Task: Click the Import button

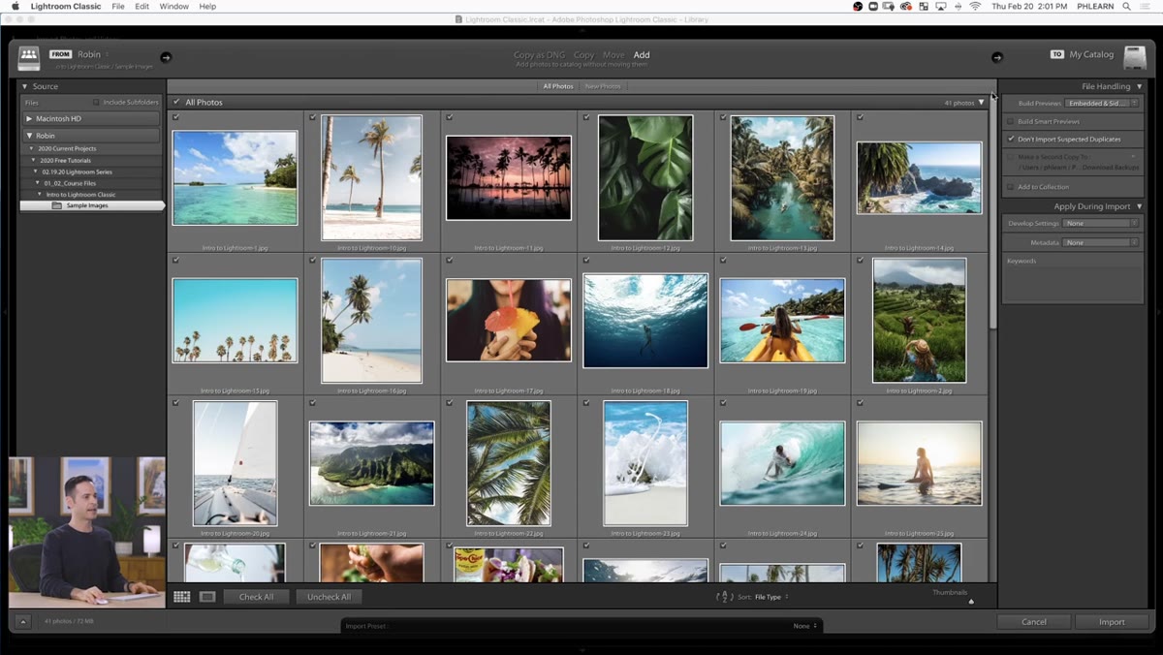Action: pos(1112,622)
